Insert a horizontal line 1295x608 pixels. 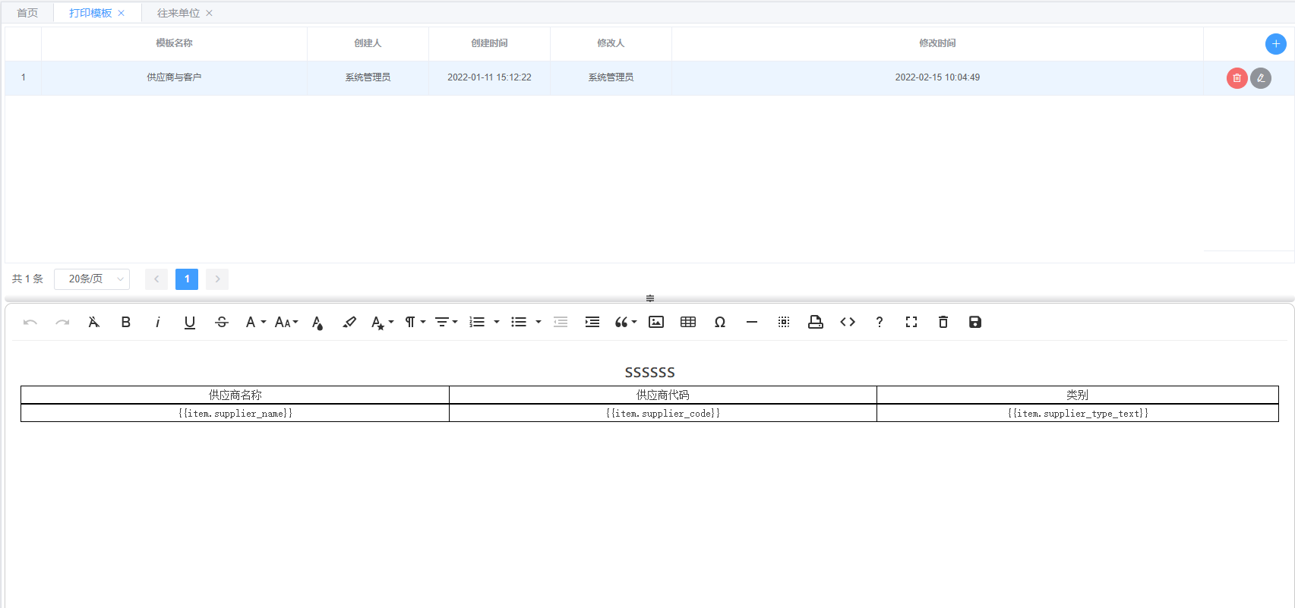(x=752, y=323)
